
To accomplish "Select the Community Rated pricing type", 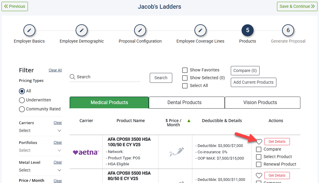I will (x=22, y=109).
